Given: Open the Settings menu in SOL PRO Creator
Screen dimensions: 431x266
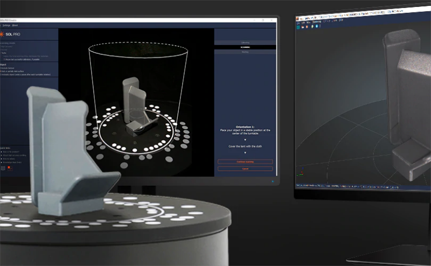Looking at the screenshot, I should coord(6,25).
